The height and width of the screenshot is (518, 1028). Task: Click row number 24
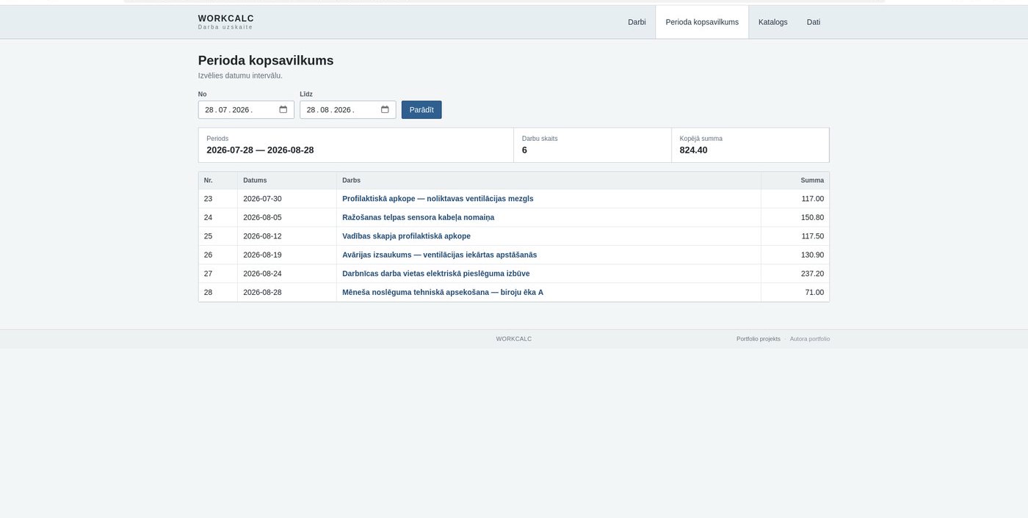208,217
